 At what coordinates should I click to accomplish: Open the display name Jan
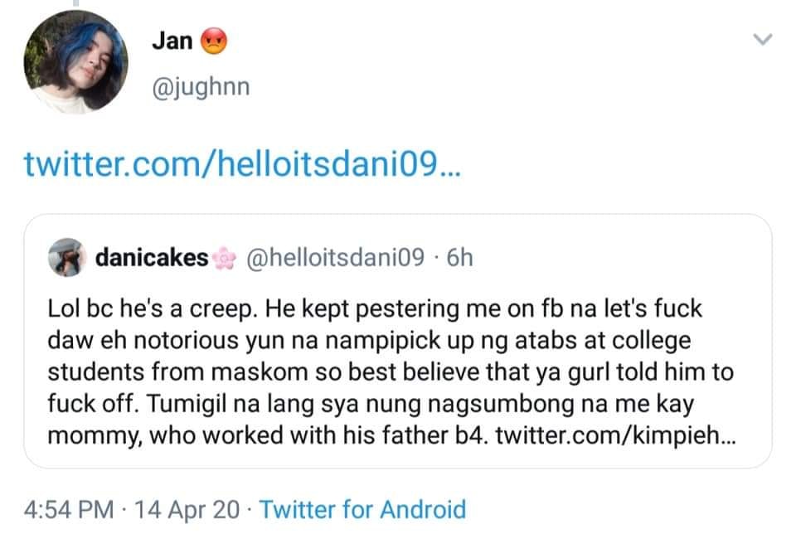click(x=172, y=41)
